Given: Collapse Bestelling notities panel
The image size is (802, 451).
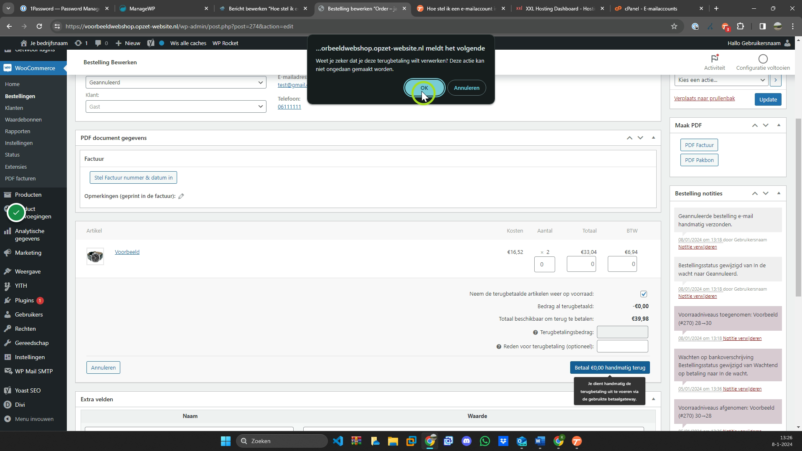Looking at the screenshot, I should [x=779, y=193].
